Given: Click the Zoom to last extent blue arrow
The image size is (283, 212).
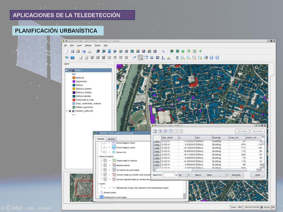Looking at the screenshot, I should tap(211, 58).
